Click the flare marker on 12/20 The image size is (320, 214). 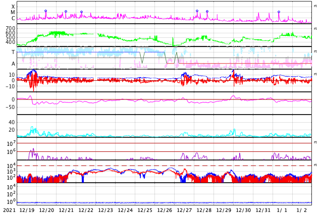[x=46, y=11]
